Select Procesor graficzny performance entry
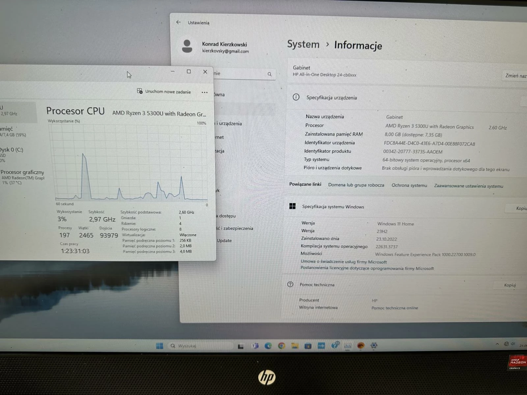527x395 pixels. 22,177
